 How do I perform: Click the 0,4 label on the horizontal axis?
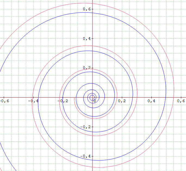[x=151, y=101]
